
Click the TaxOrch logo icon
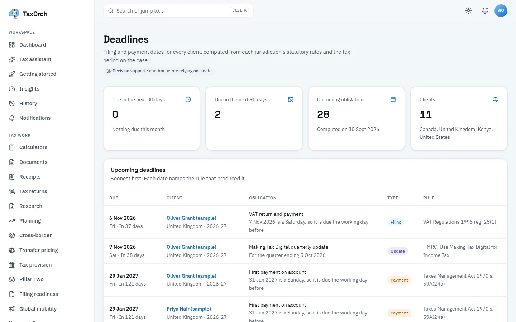pos(14,14)
